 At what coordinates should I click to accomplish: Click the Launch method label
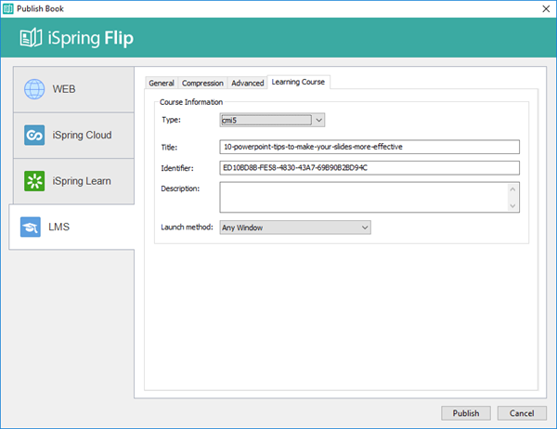pos(187,227)
